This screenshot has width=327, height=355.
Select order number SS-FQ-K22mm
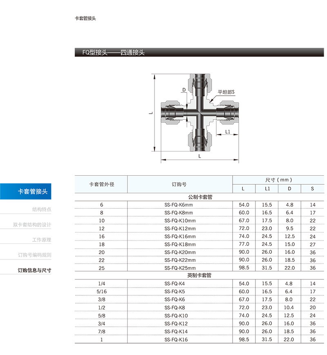tap(180, 260)
